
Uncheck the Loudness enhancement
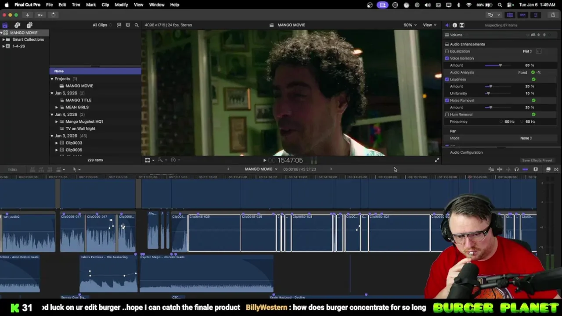(447, 79)
